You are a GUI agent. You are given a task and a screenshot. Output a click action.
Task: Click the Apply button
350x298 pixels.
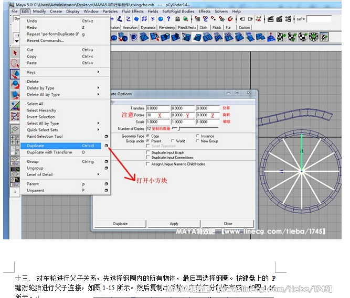(174, 224)
